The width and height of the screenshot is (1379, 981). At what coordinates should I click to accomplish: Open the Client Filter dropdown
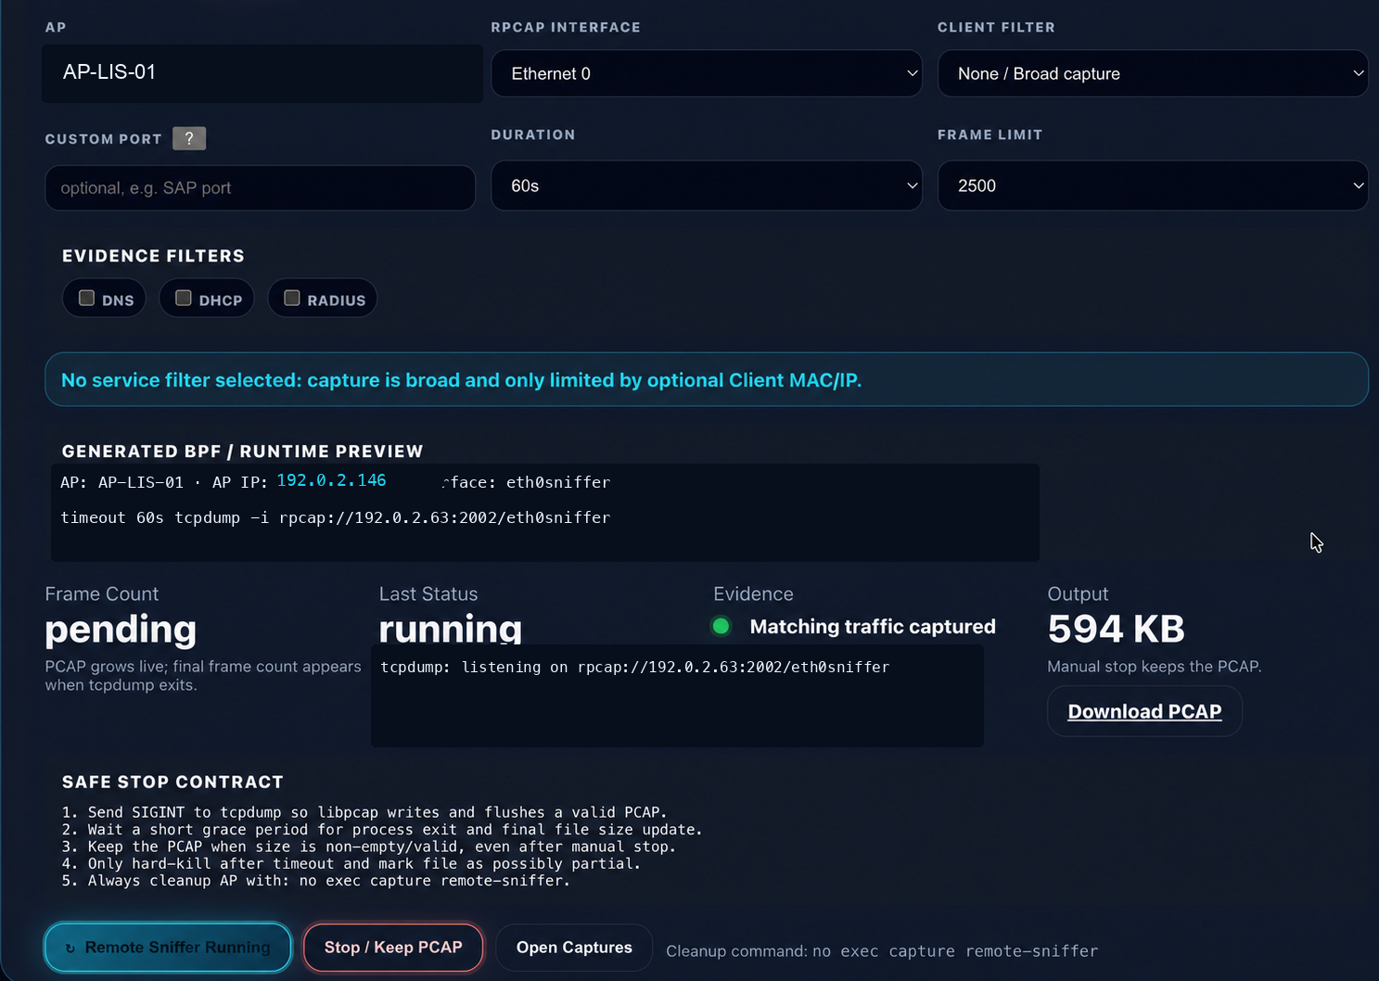coord(1153,73)
